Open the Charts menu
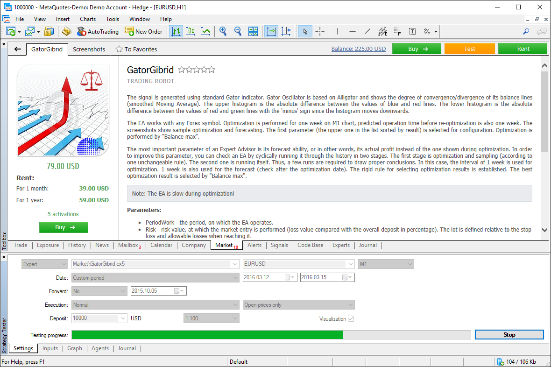Viewport: 551px width, 367px height. pyautogui.click(x=87, y=19)
